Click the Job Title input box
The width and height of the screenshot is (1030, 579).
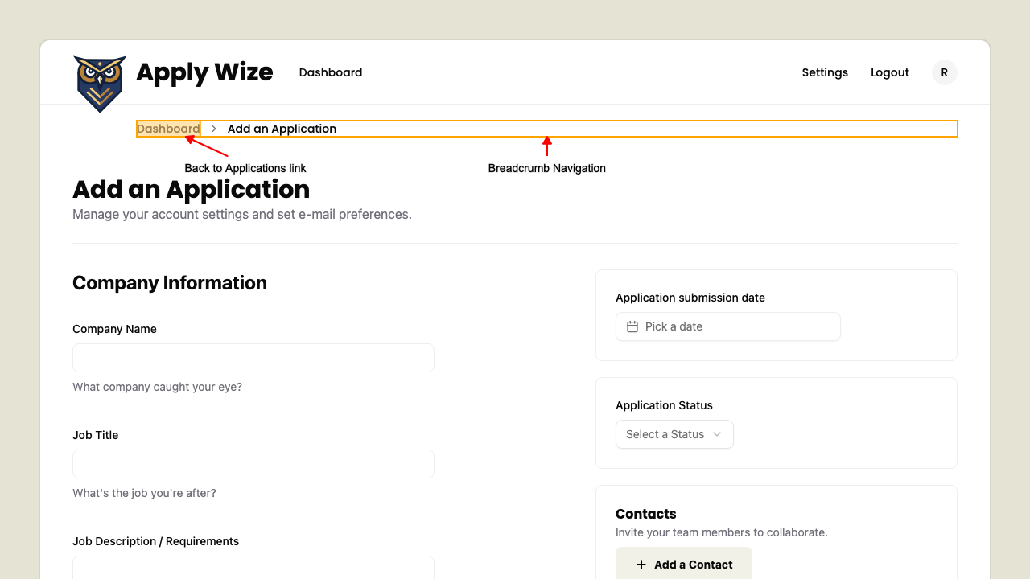tap(253, 463)
